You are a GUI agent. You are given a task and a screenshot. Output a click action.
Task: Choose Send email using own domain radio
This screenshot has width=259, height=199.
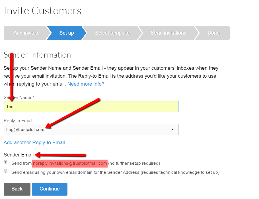(6, 171)
